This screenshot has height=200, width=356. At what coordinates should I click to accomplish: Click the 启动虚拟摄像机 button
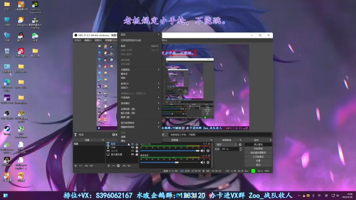tap(258, 152)
